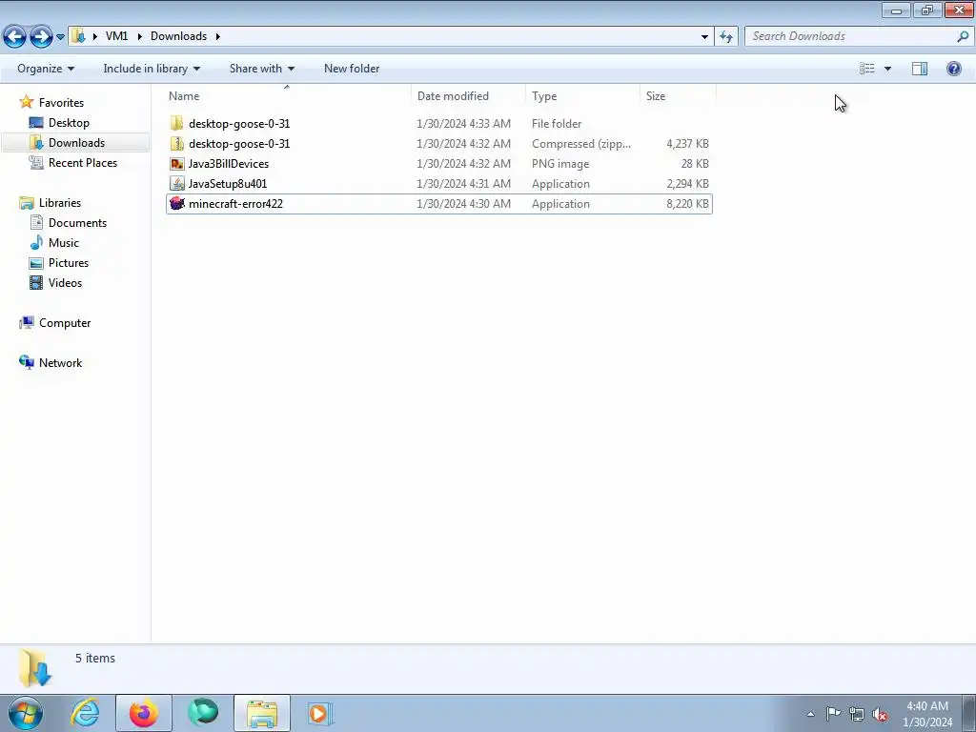The height and width of the screenshot is (732, 976).
Task: Click the Favorites header in navigation pane
Action: [61, 103]
